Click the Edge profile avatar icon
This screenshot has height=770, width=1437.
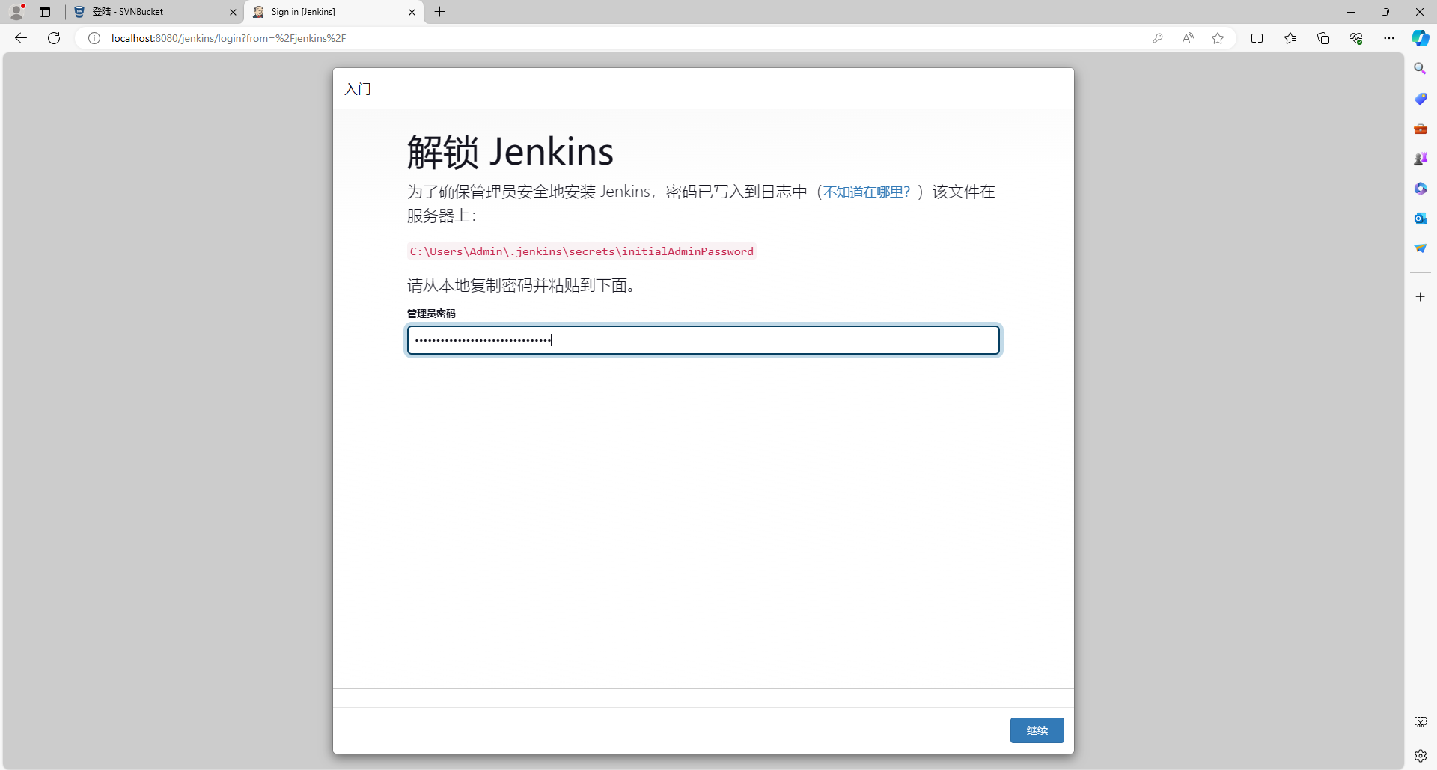tap(17, 11)
